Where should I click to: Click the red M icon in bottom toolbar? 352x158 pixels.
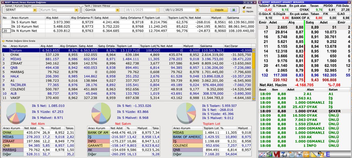click(x=277, y=154)
